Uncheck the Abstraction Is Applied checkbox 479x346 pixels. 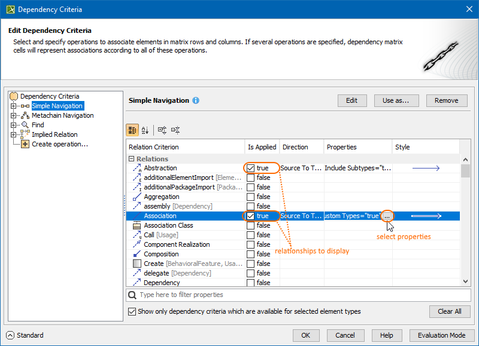[251, 168]
